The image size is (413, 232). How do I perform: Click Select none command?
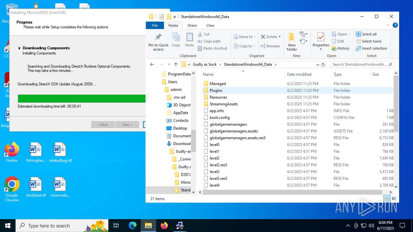point(368,41)
